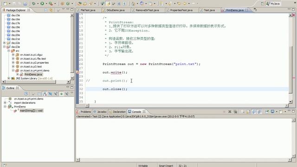
Task: Open the dropdown next to Debug button
Action: pos(38,3)
